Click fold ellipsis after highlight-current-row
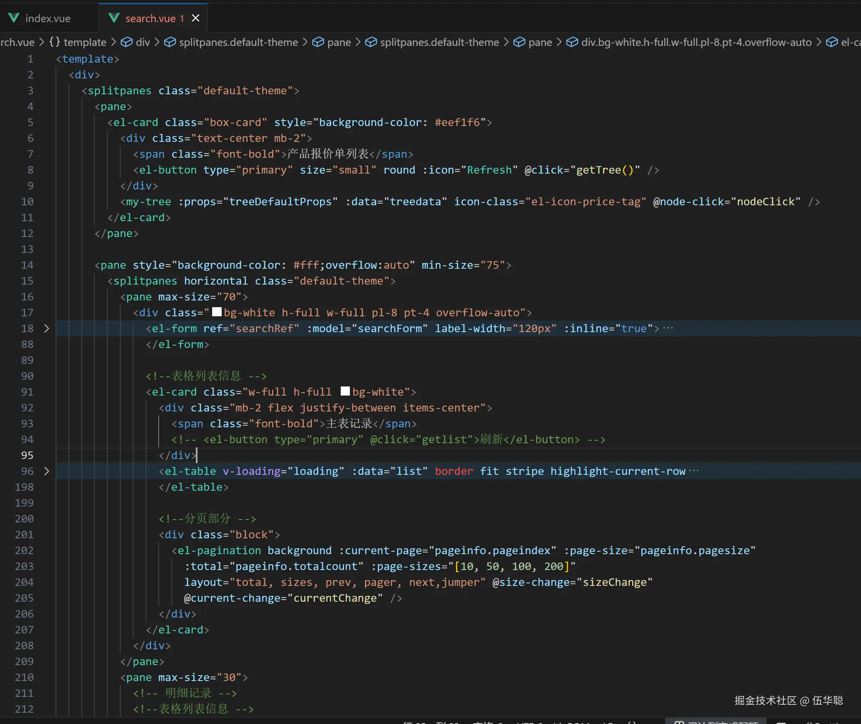Image resolution: width=861 pixels, height=724 pixels. coord(694,471)
